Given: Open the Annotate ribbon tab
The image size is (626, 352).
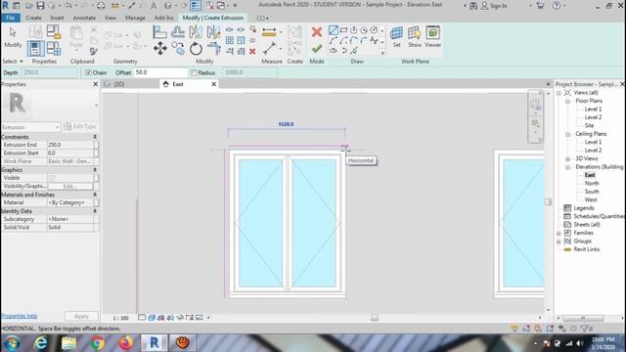Looking at the screenshot, I should [84, 18].
